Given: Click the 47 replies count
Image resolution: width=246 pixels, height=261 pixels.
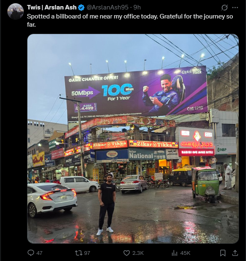Looking at the screenshot, I should (x=39, y=253).
